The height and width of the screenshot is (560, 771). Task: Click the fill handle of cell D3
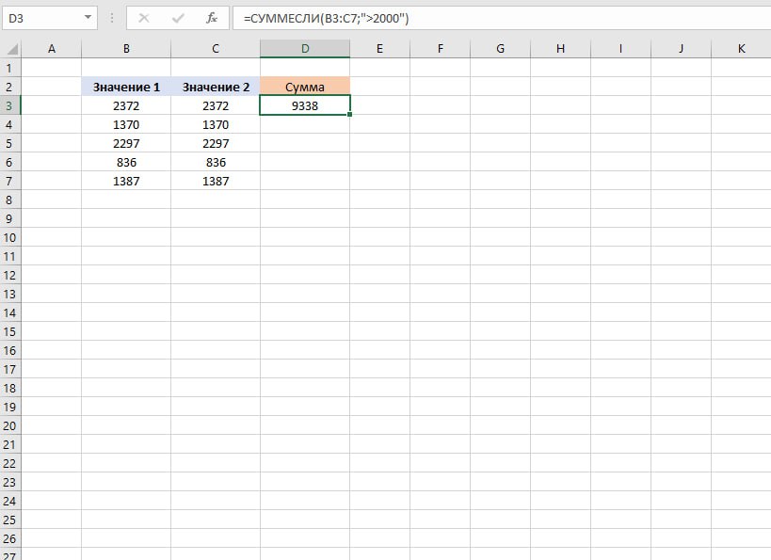point(350,115)
